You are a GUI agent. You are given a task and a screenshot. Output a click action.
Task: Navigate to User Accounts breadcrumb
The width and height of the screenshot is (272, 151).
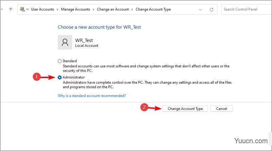42,10
